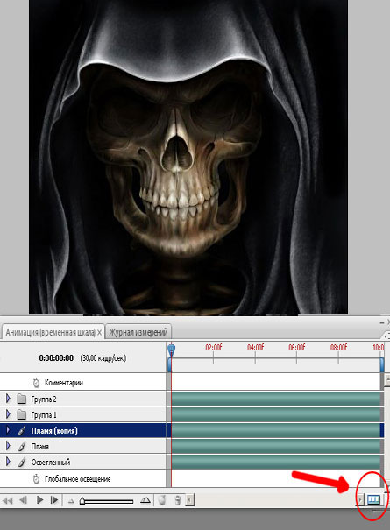
Task: Minimize the animation panel
Action: 382,324
